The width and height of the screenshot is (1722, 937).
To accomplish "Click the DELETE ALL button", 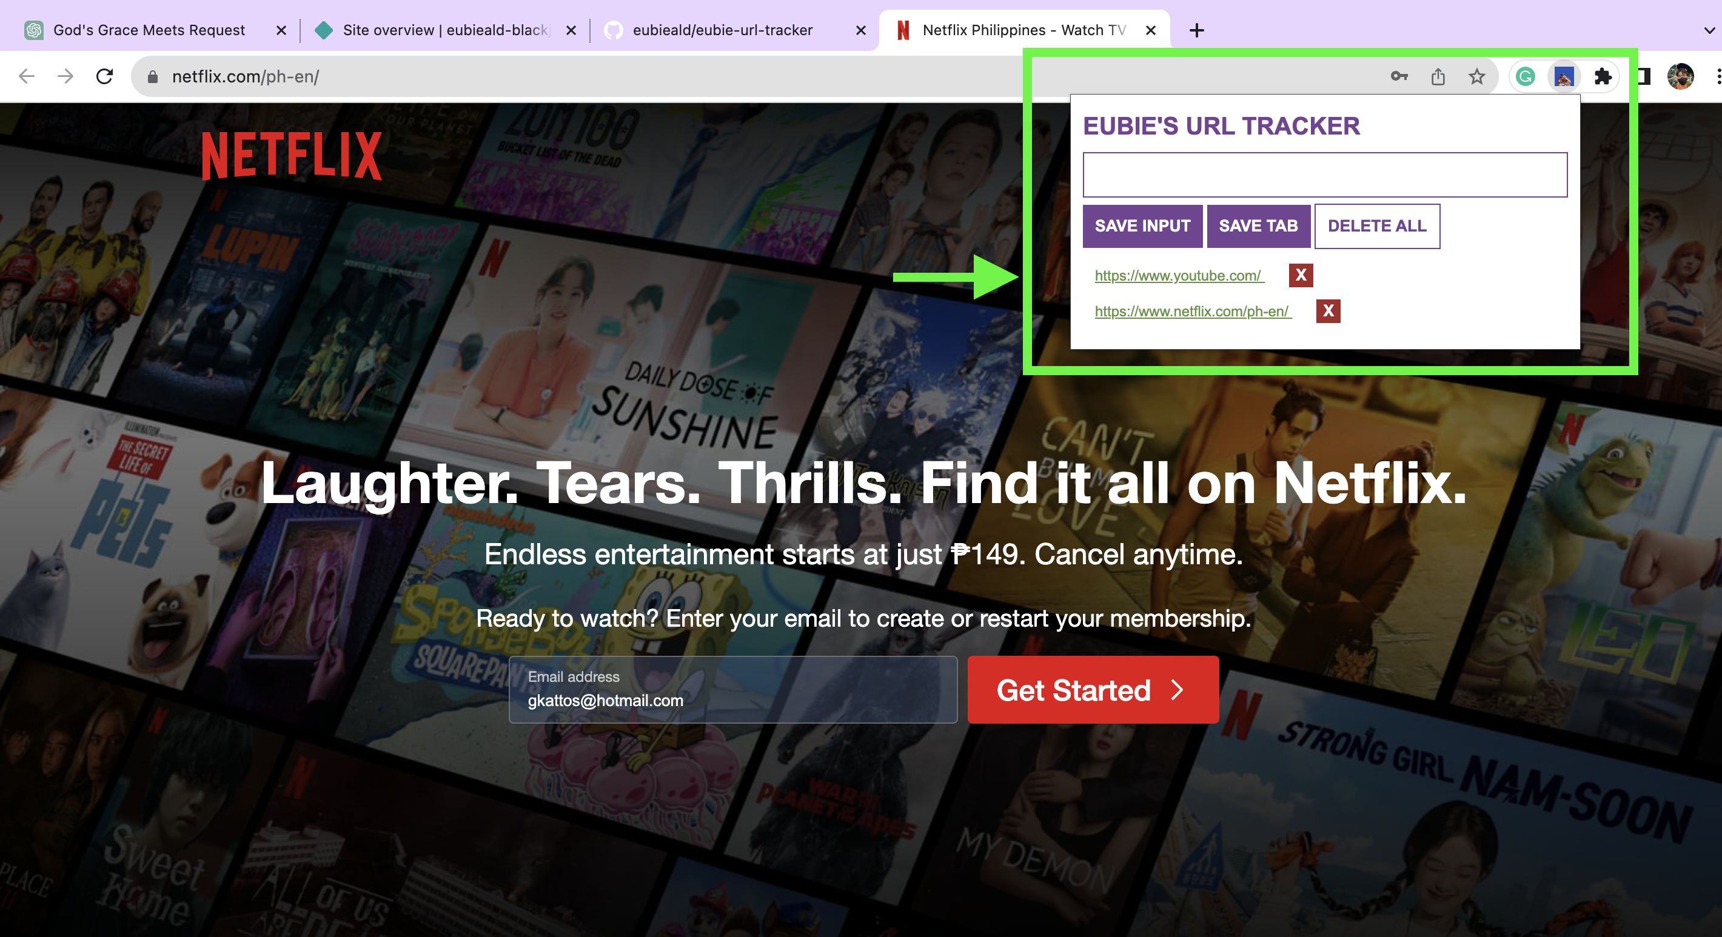I will pos(1376,226).
